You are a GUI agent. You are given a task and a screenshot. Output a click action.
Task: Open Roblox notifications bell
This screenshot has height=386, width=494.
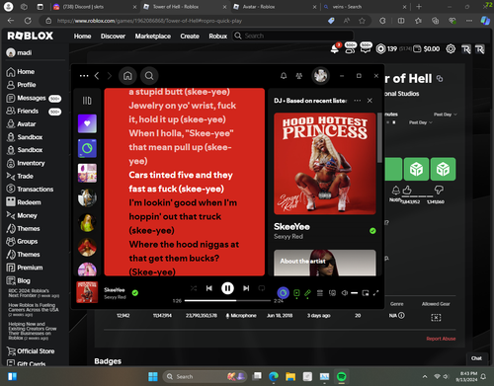tap(335, 48)
